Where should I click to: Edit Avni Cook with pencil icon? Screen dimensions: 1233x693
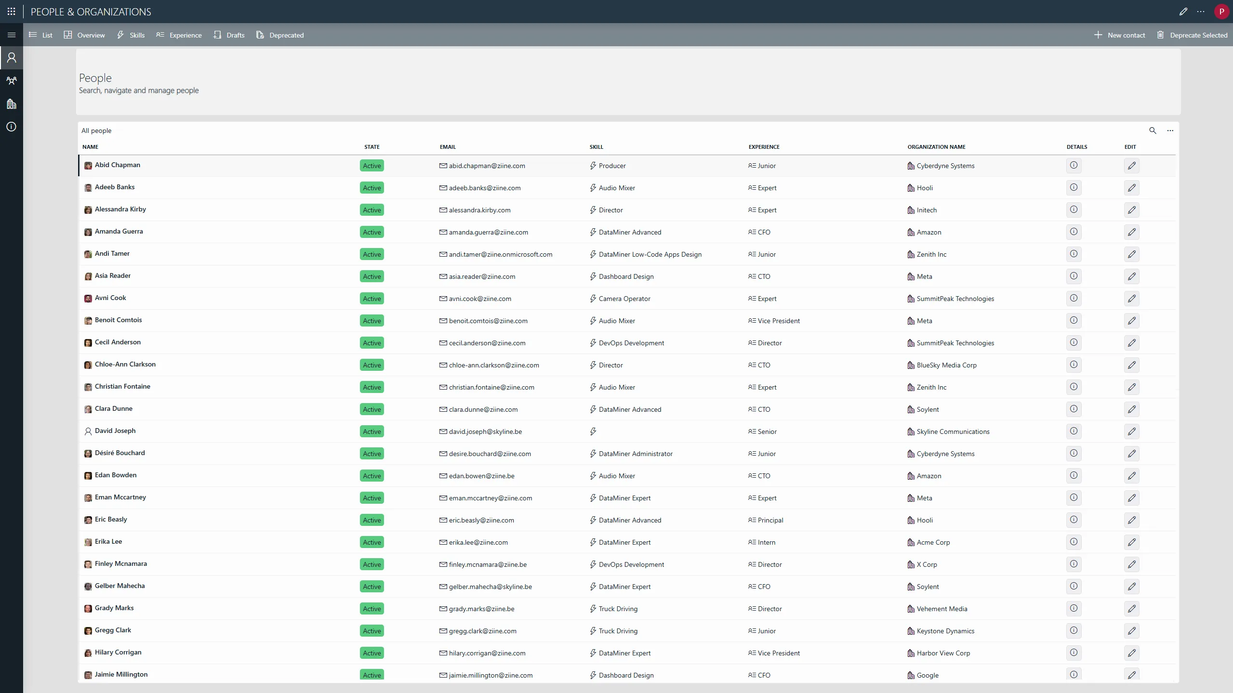pyautogui.click(x=1131, y=299)
